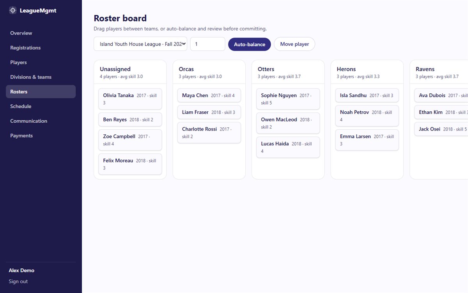Go to Registrations in sidebar

(41, 48)
